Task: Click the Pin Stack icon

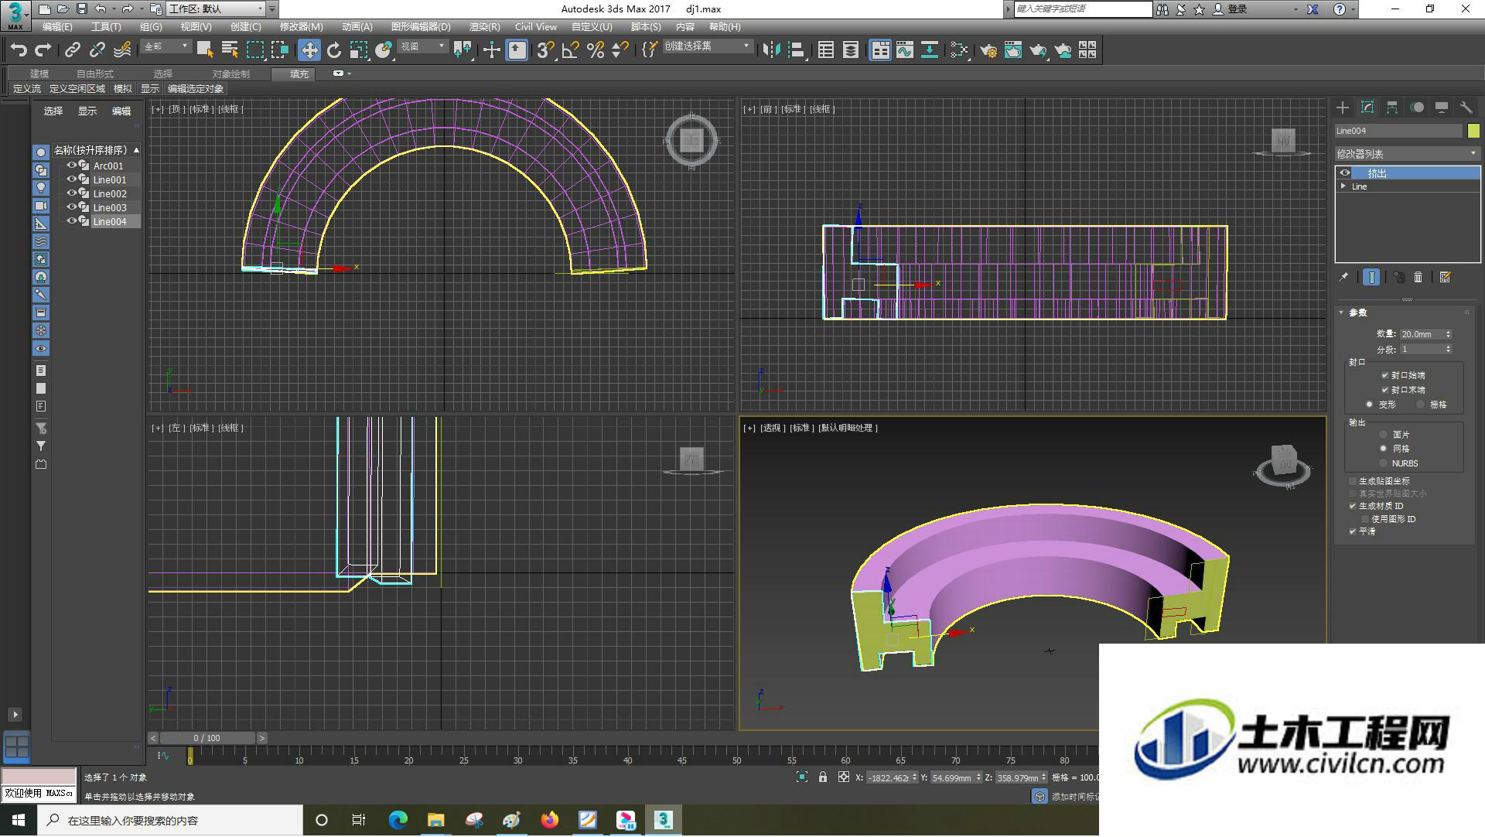Action: pos(1343,277)
